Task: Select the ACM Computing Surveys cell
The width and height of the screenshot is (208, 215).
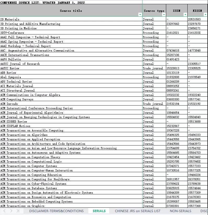Action: [x=71, y=99]
